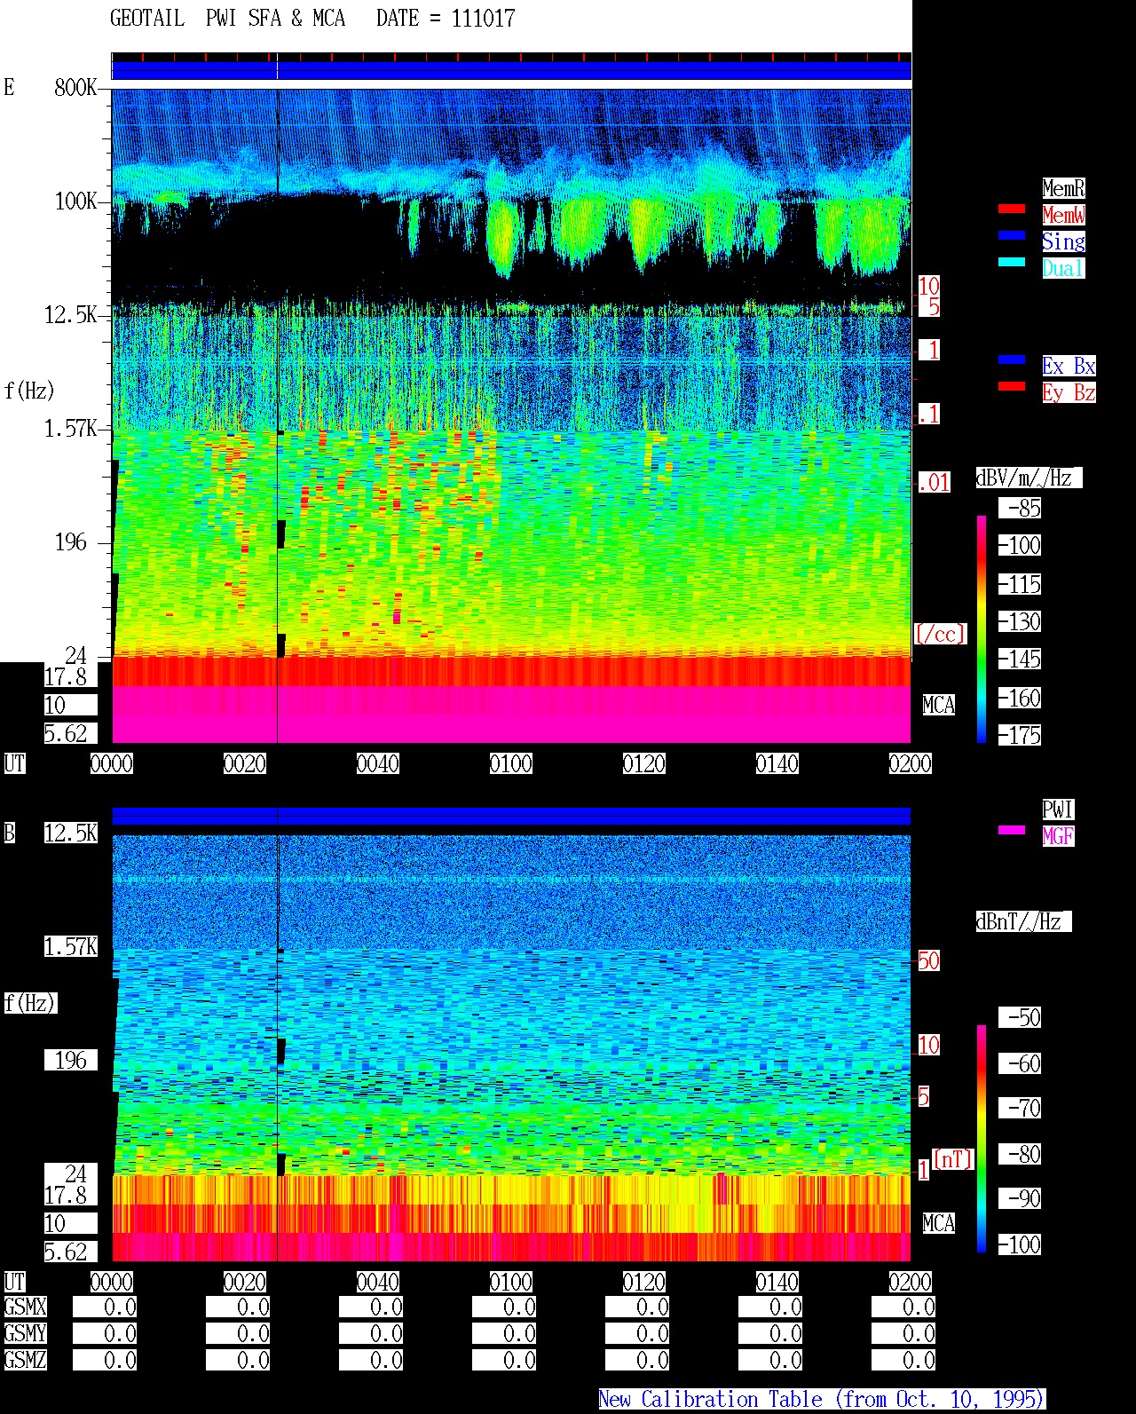
Task: Click the 'dBV/m/√Hz' unit label
Action: pyautogui.click(x=1029, y=478)
